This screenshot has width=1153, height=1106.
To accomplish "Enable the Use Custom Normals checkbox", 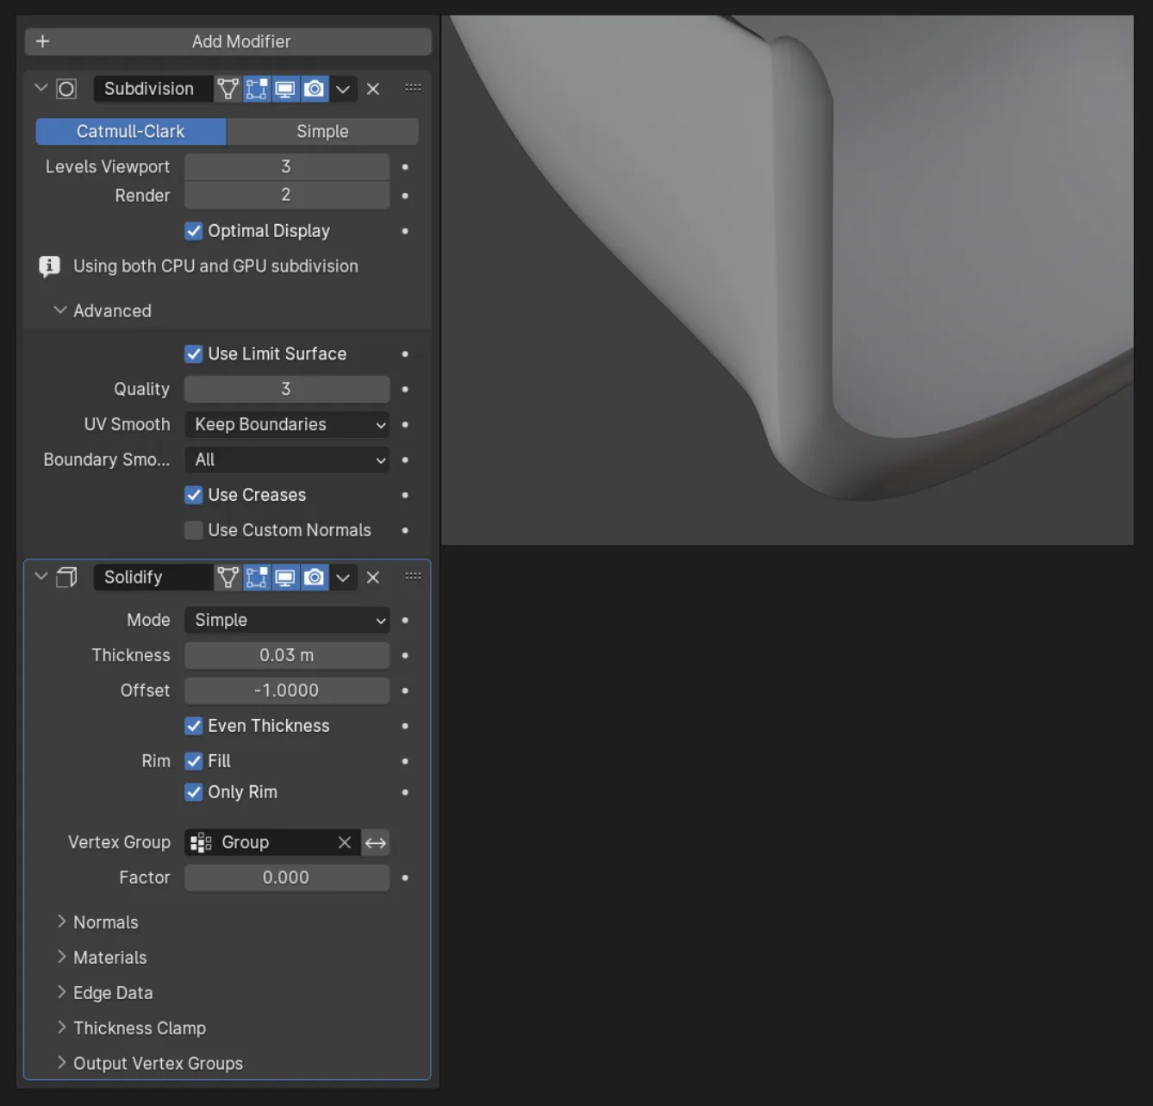I will 194,530.
